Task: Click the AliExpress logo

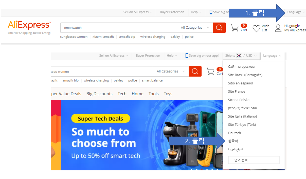Action: 29,25
